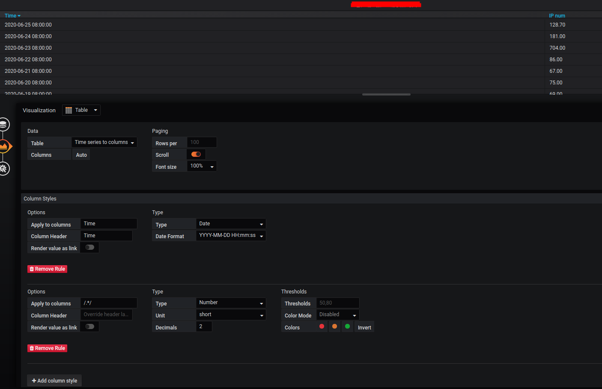
Task: Click the Table visualization icon
Action: tap(69, 110)
